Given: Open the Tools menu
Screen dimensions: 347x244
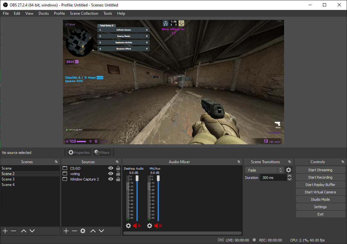Looking at the screenshot, I should pyautogui.click(x=108, y=13).
